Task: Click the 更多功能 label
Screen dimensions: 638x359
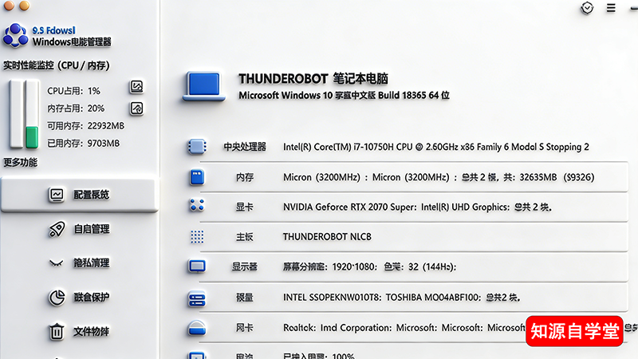Action: [20, 162]
